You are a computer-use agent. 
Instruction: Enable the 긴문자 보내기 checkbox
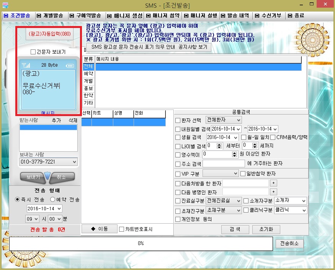[33, 52]
